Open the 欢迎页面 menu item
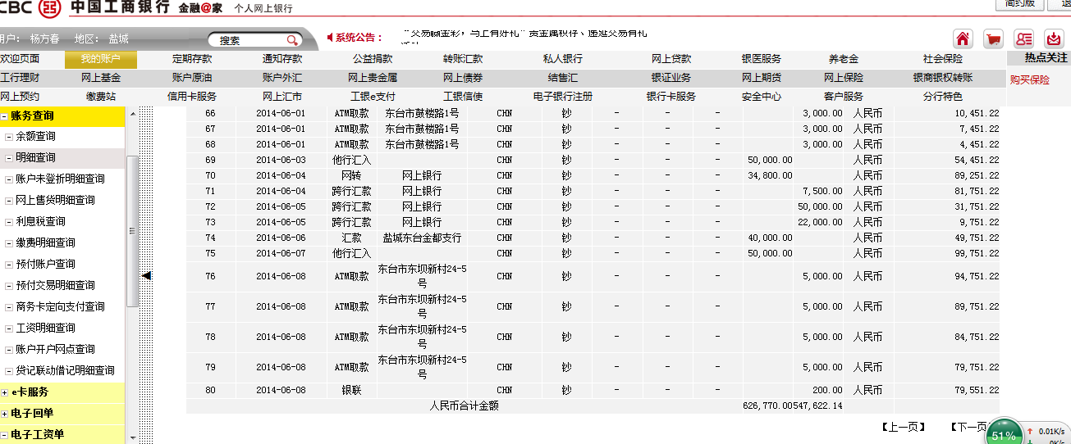 (20, 59)
